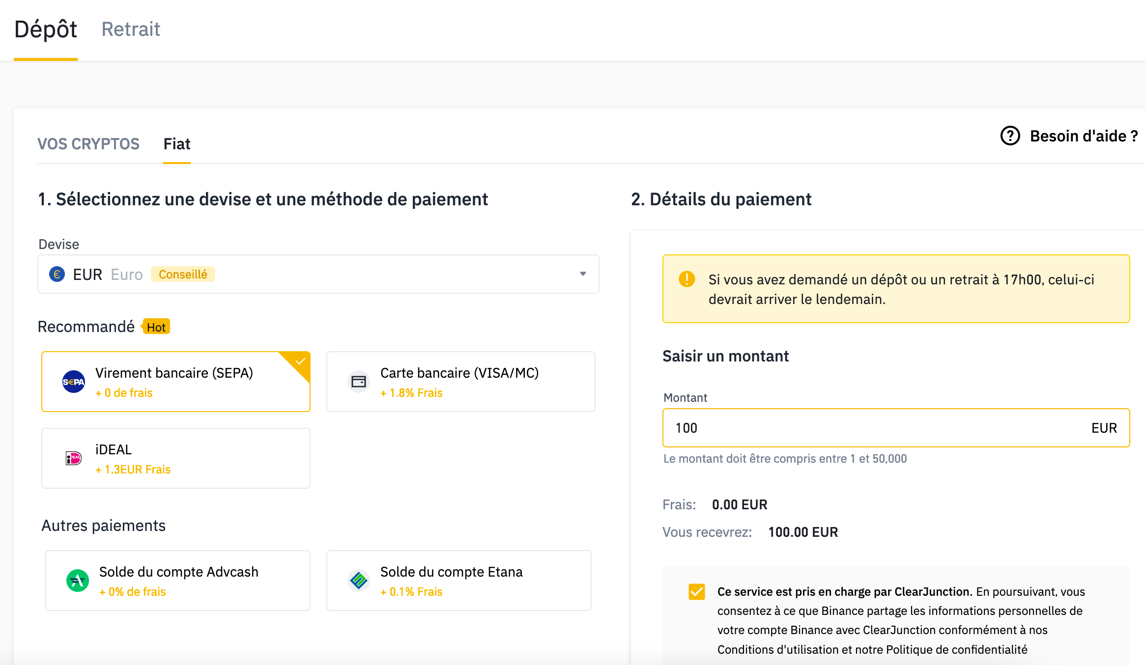Open the Besoin d'aide ? link
Image resolution: width=1145 pixels, height=665 pixels.
(1084, 136)
